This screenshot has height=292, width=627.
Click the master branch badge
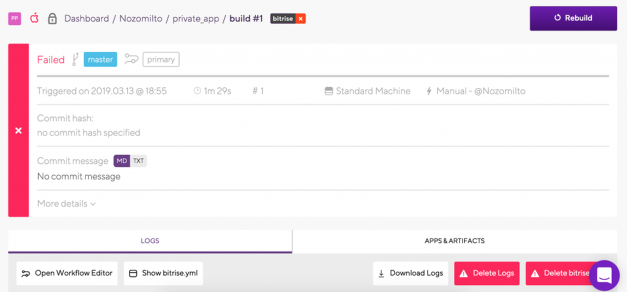[x=100, y=59]
